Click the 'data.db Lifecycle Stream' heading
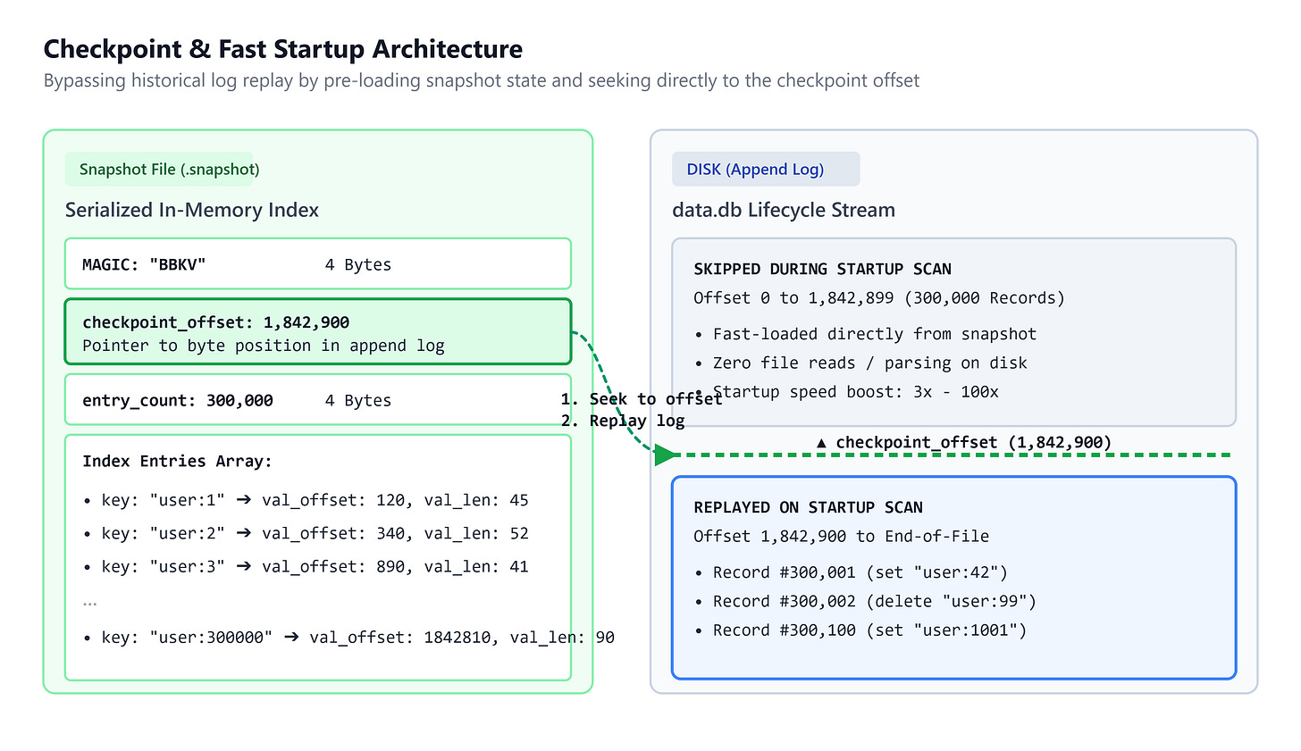The image size is (1301, 751). 784,210
